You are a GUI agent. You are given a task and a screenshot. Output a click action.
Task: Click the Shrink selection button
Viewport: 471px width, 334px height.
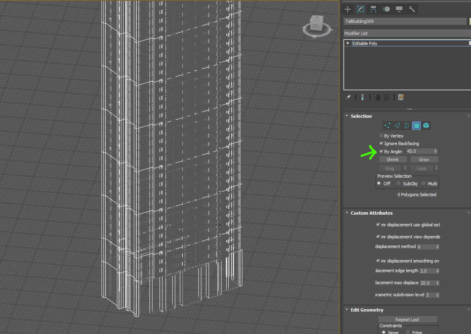click(393, 160)
